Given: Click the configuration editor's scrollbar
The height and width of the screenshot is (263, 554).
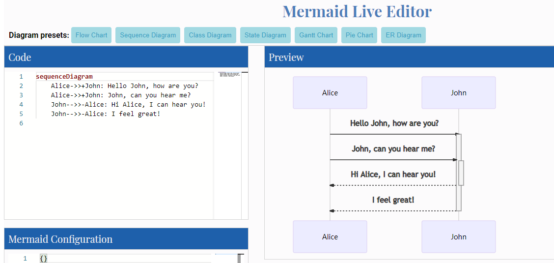Looking at the screenshot, I should coord(241,258).
